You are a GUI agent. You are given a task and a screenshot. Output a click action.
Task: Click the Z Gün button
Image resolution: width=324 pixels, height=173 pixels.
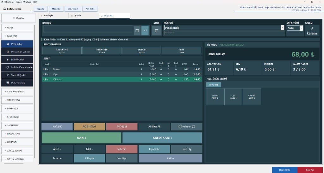pyautogui.click(x=171, y=158)
